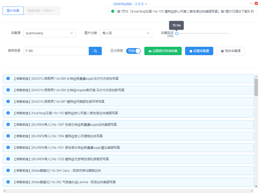Image resolution: width=261 pixels, height=196 pixels.
Task: Click the 采集延迟 slider handle
Action: point(177,33)
